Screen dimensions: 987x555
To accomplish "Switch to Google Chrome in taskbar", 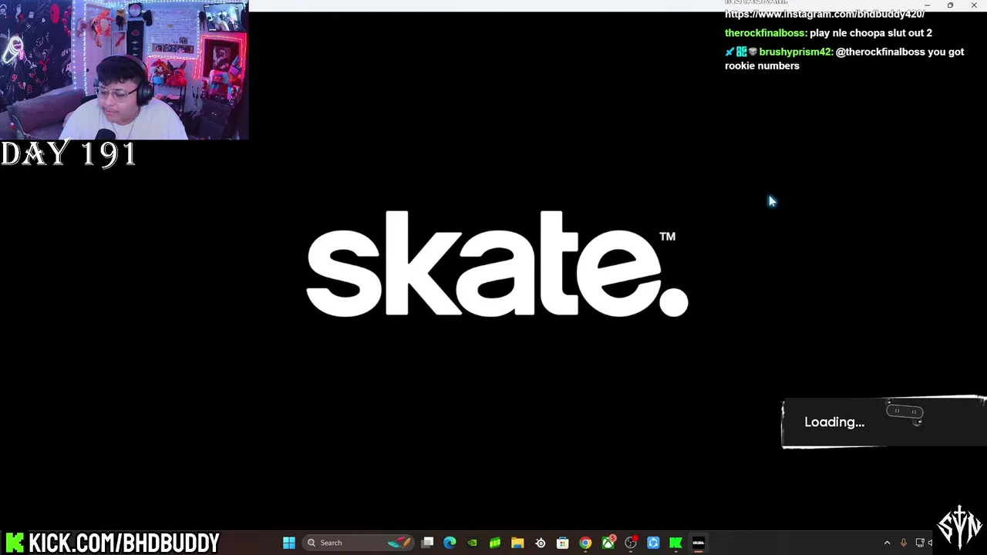I will 585,543.
